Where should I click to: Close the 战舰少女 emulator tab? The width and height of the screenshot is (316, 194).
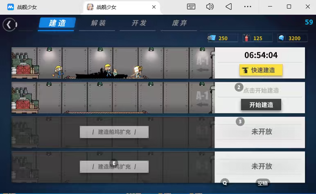154,7
